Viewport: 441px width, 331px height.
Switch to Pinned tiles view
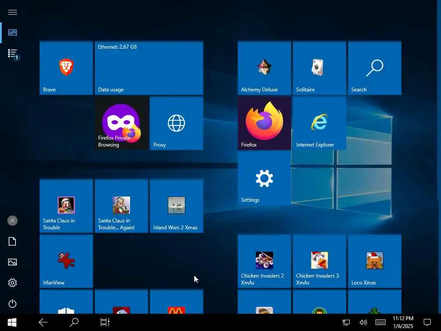(12, 33)
